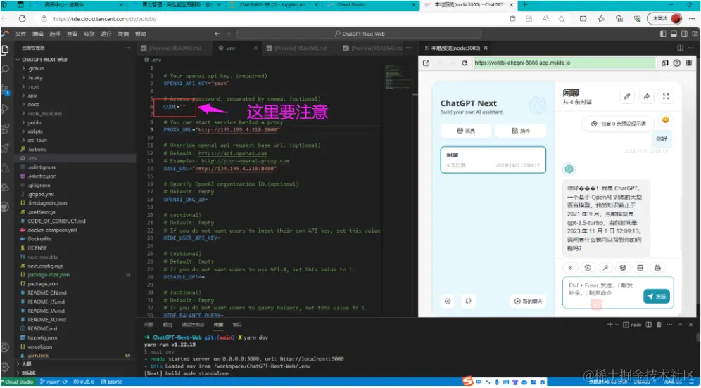Delete the terminal with the trash icon

click(659, 325)
